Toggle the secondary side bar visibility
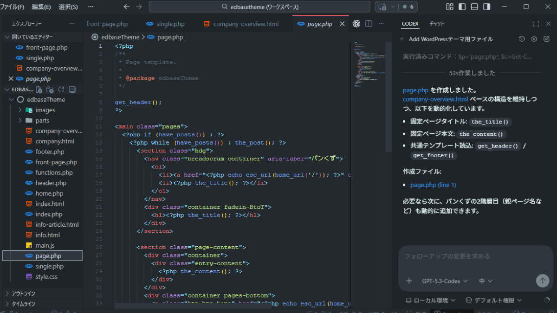This screenshot has width=557, height=313. coord(486,7)
